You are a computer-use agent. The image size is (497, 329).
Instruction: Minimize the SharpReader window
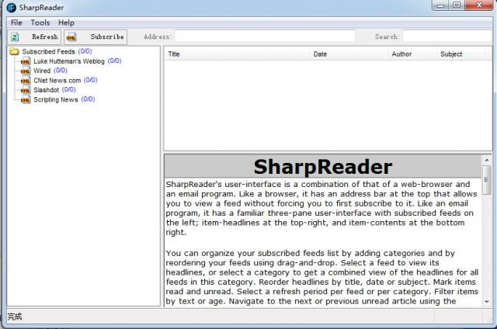(x=441, y=5)
